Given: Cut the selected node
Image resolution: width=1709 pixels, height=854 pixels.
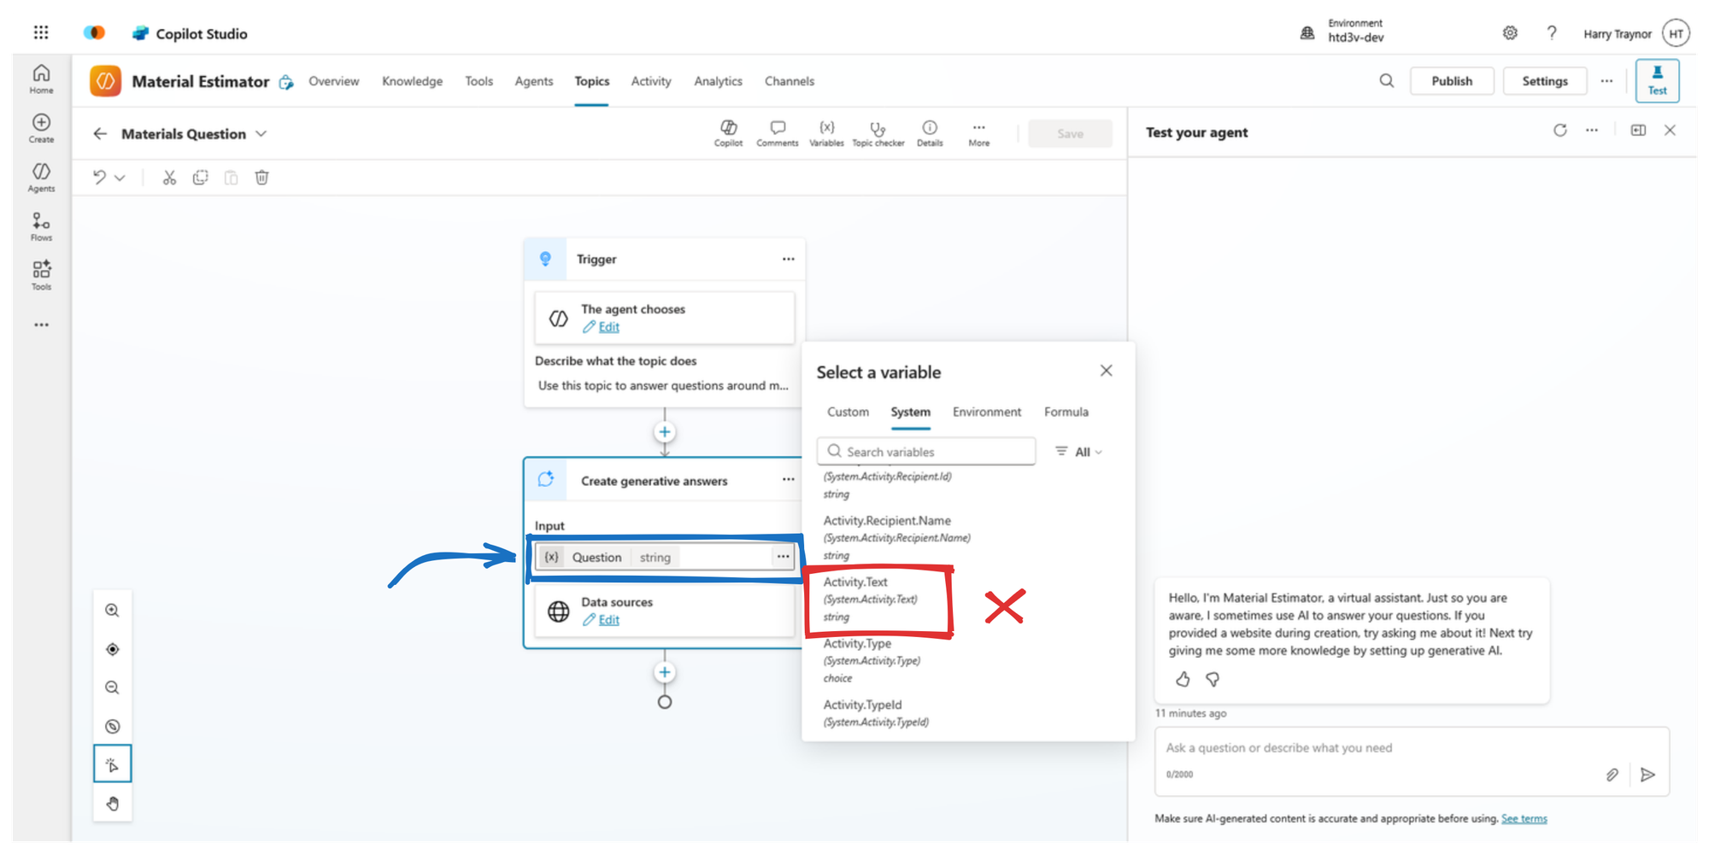Looking at the screenshot, I should (169, 178).
